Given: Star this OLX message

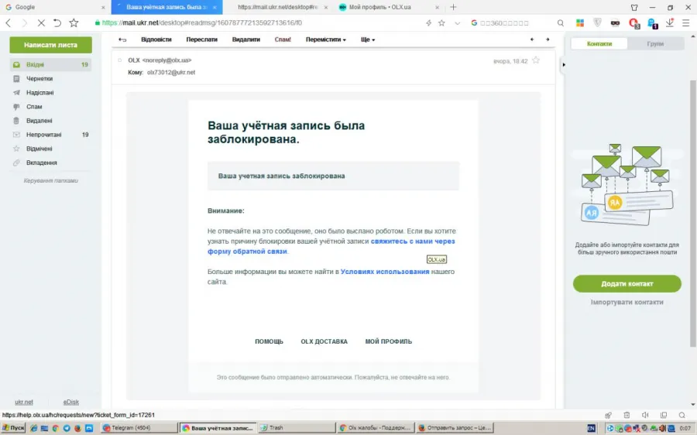Looking at the screenshot, I should click(x=536, y=60).
